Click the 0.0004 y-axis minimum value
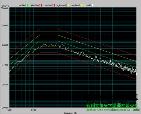 coord(5,108)
